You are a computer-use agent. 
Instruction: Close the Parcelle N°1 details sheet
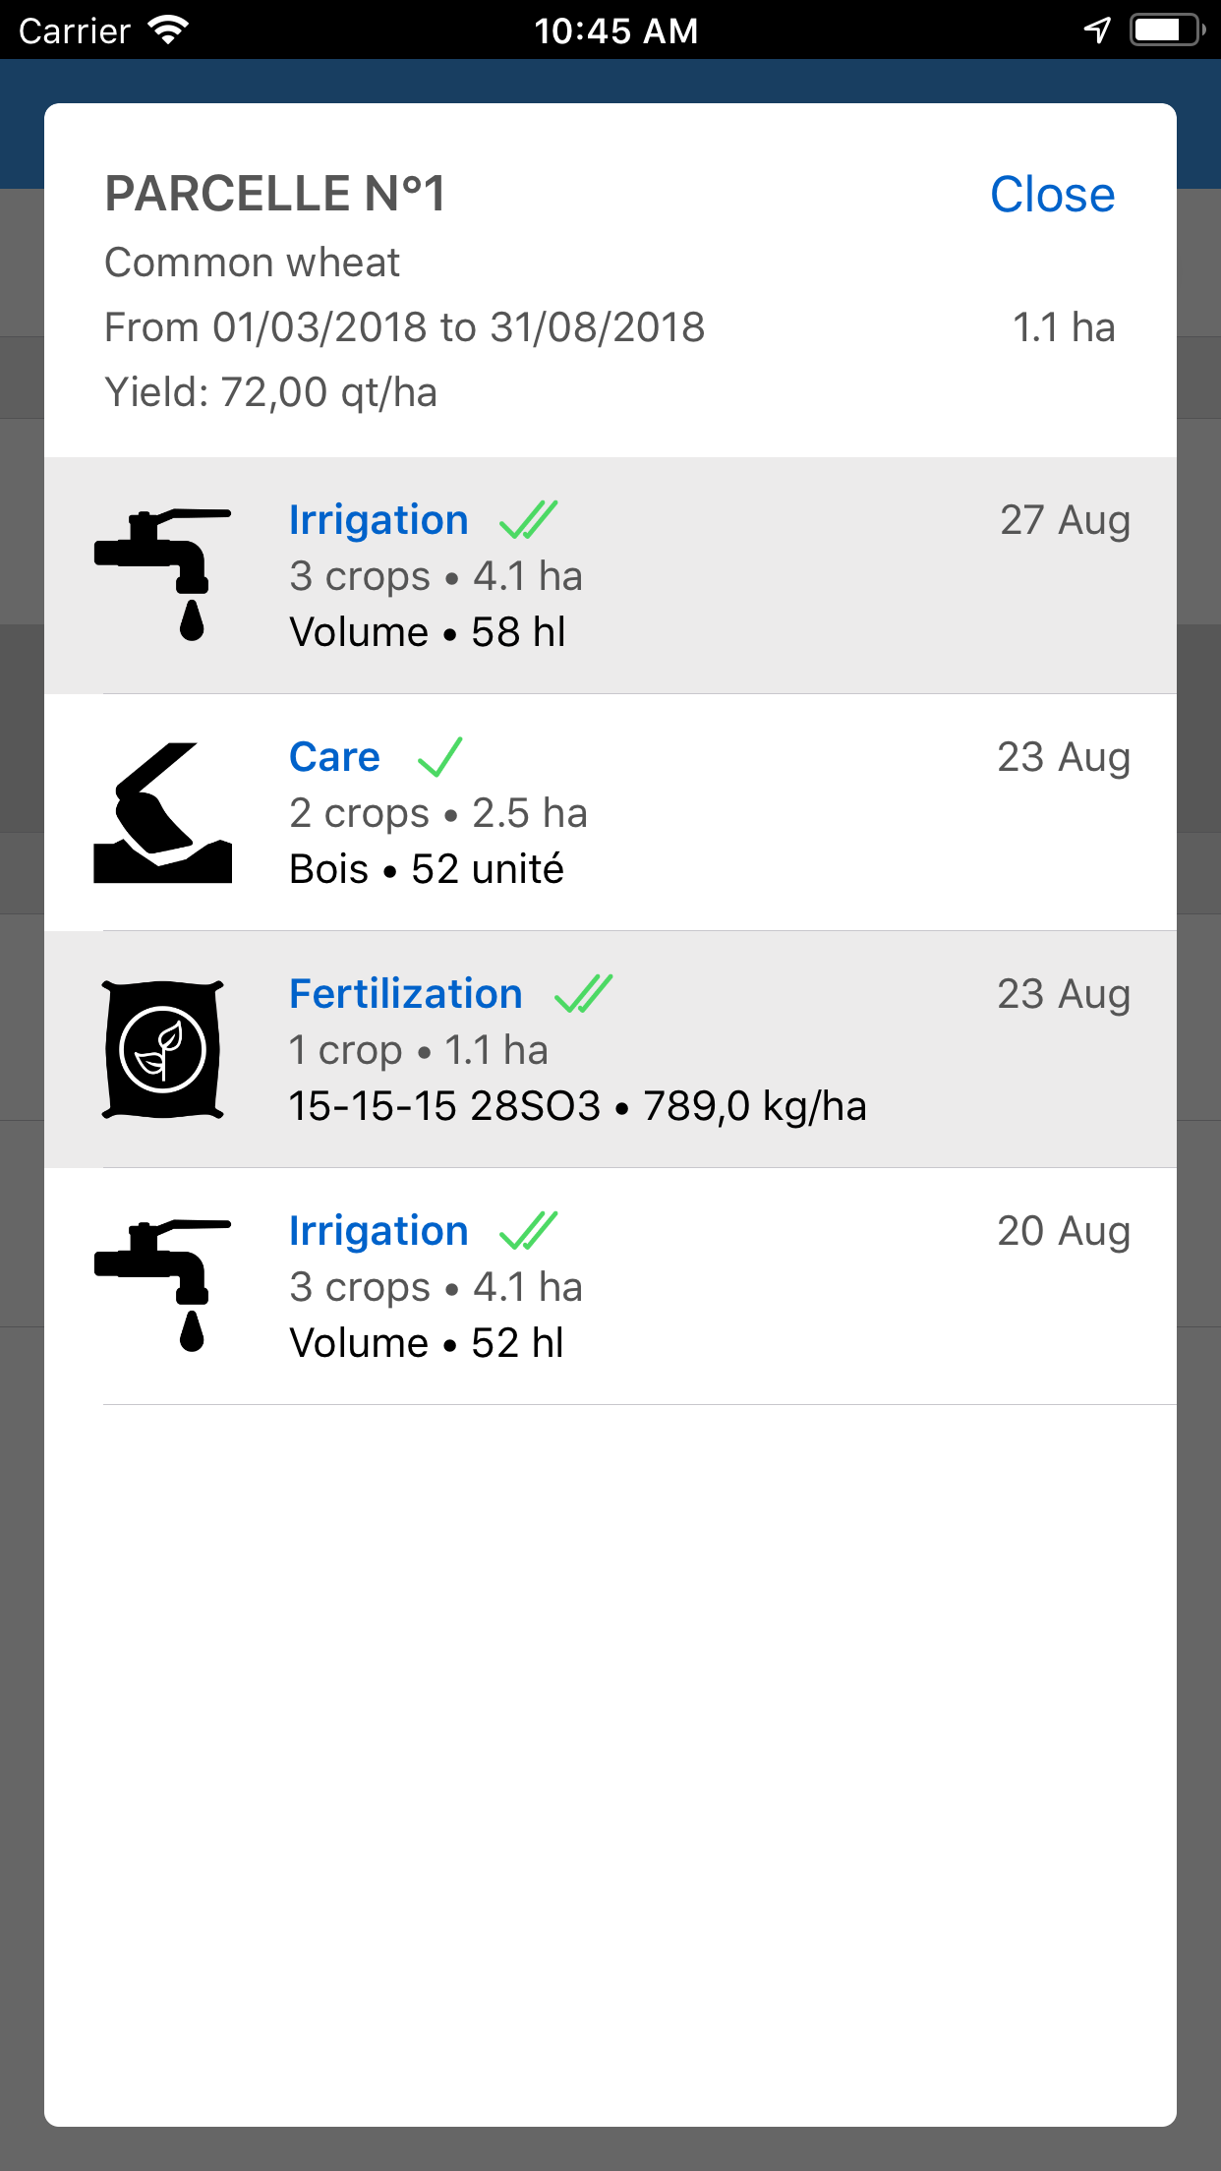[1052, 195]
